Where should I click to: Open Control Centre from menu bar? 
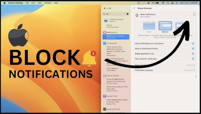(x=172, y=3)
